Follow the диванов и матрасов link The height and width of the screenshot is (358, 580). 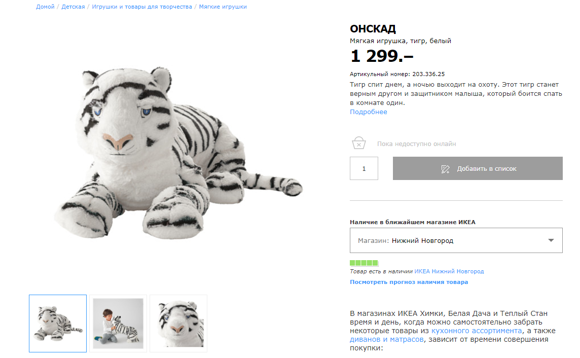387,339
